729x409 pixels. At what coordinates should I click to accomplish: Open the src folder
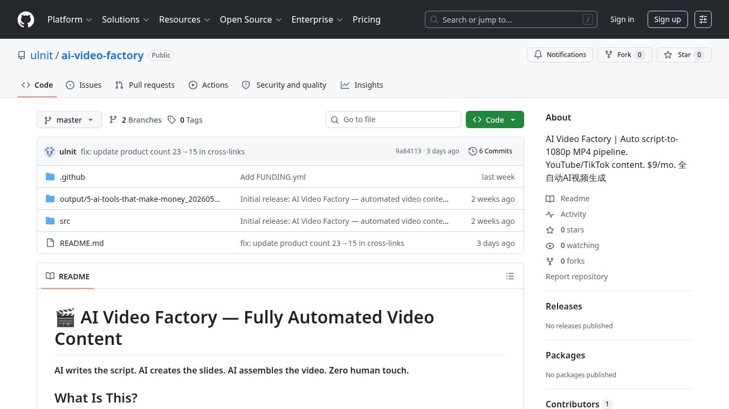pos(65,221)
